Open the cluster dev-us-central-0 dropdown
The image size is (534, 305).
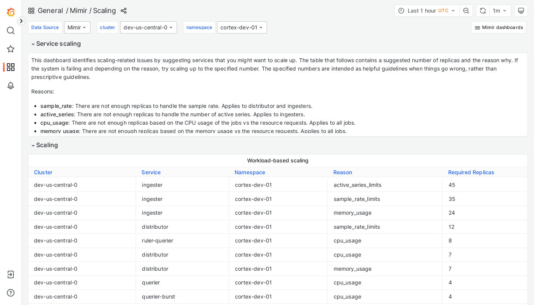point(148,27)
